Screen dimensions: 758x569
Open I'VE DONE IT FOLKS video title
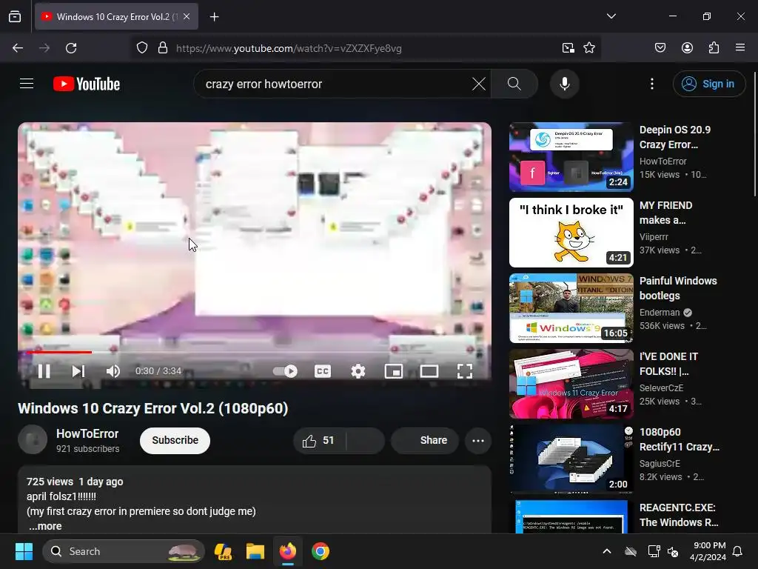point(668,364)
